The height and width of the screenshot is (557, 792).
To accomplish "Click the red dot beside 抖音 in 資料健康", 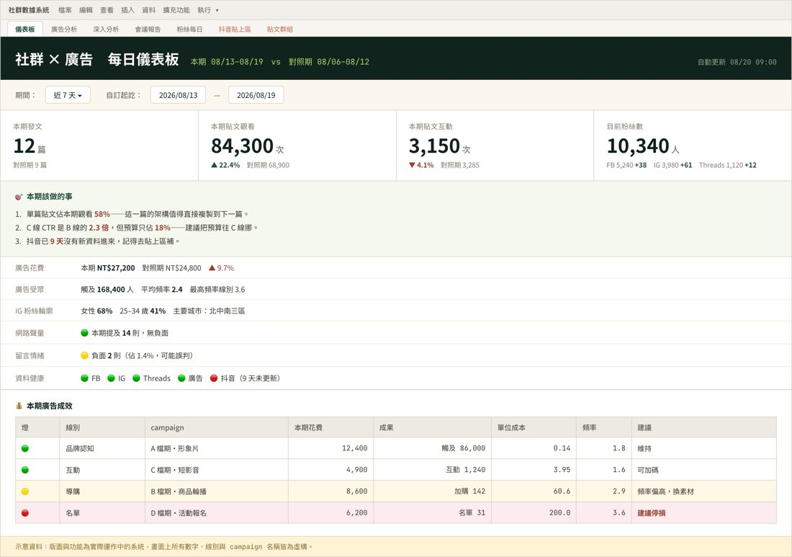I will tap(214, 378).
